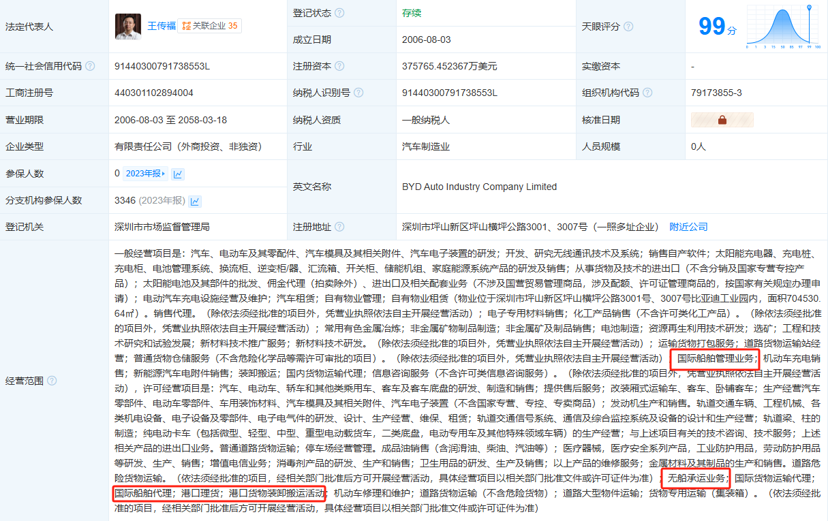Select the 存续 registration status value

(412, 13)
